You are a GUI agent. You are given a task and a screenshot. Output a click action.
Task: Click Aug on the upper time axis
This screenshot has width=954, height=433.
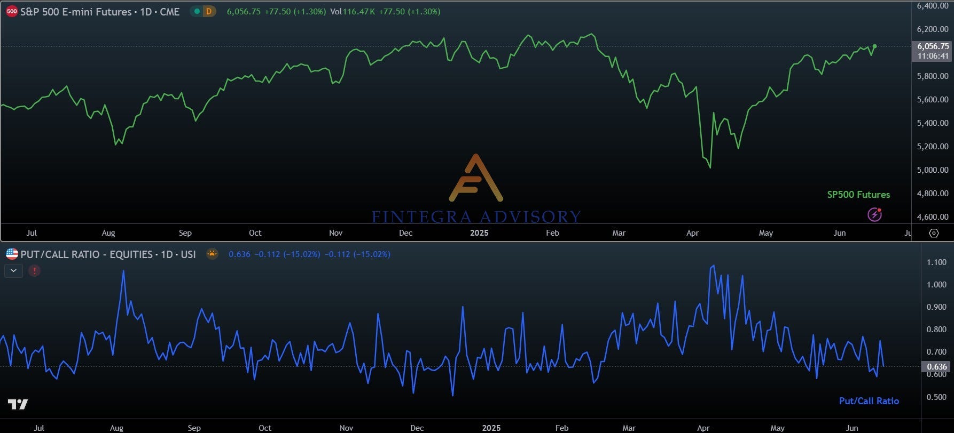108,233
